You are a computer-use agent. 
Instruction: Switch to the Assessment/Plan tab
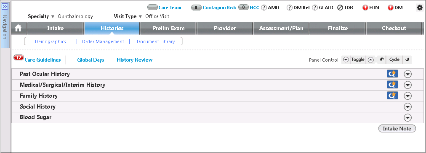281,28
